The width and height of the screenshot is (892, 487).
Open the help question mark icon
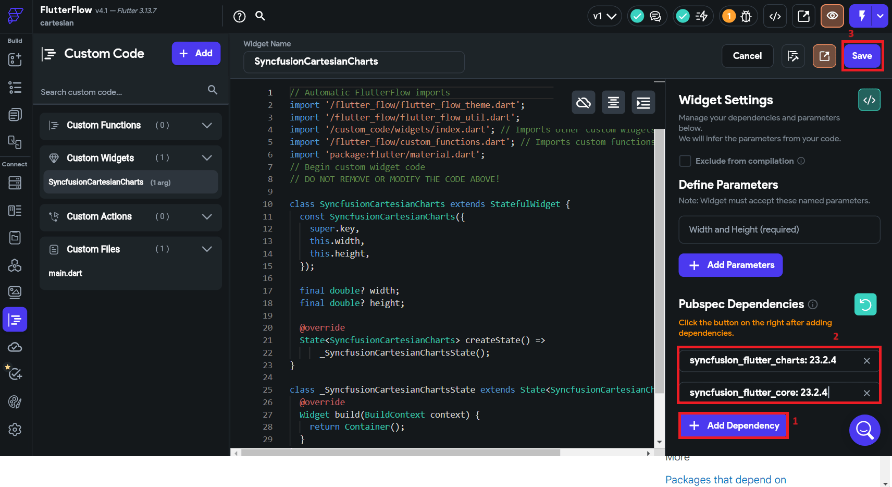[x=240, y=16]
